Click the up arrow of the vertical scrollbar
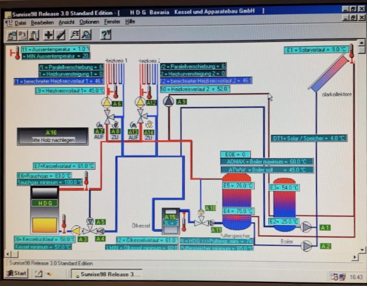The height and width of the screenshot is (286, 367). (x=361, y=43)
